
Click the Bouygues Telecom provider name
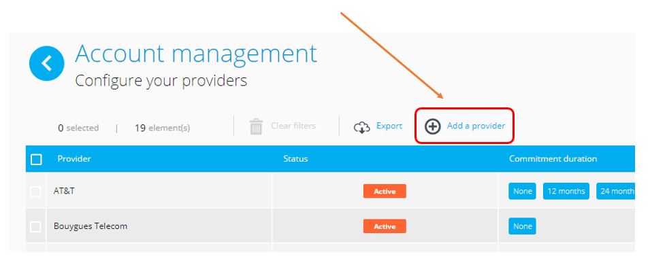91,226
